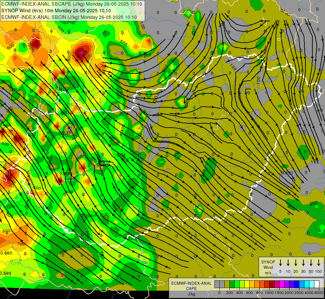
Task: Click the white CAPE legend swatch
Action: tap(317, 284)
